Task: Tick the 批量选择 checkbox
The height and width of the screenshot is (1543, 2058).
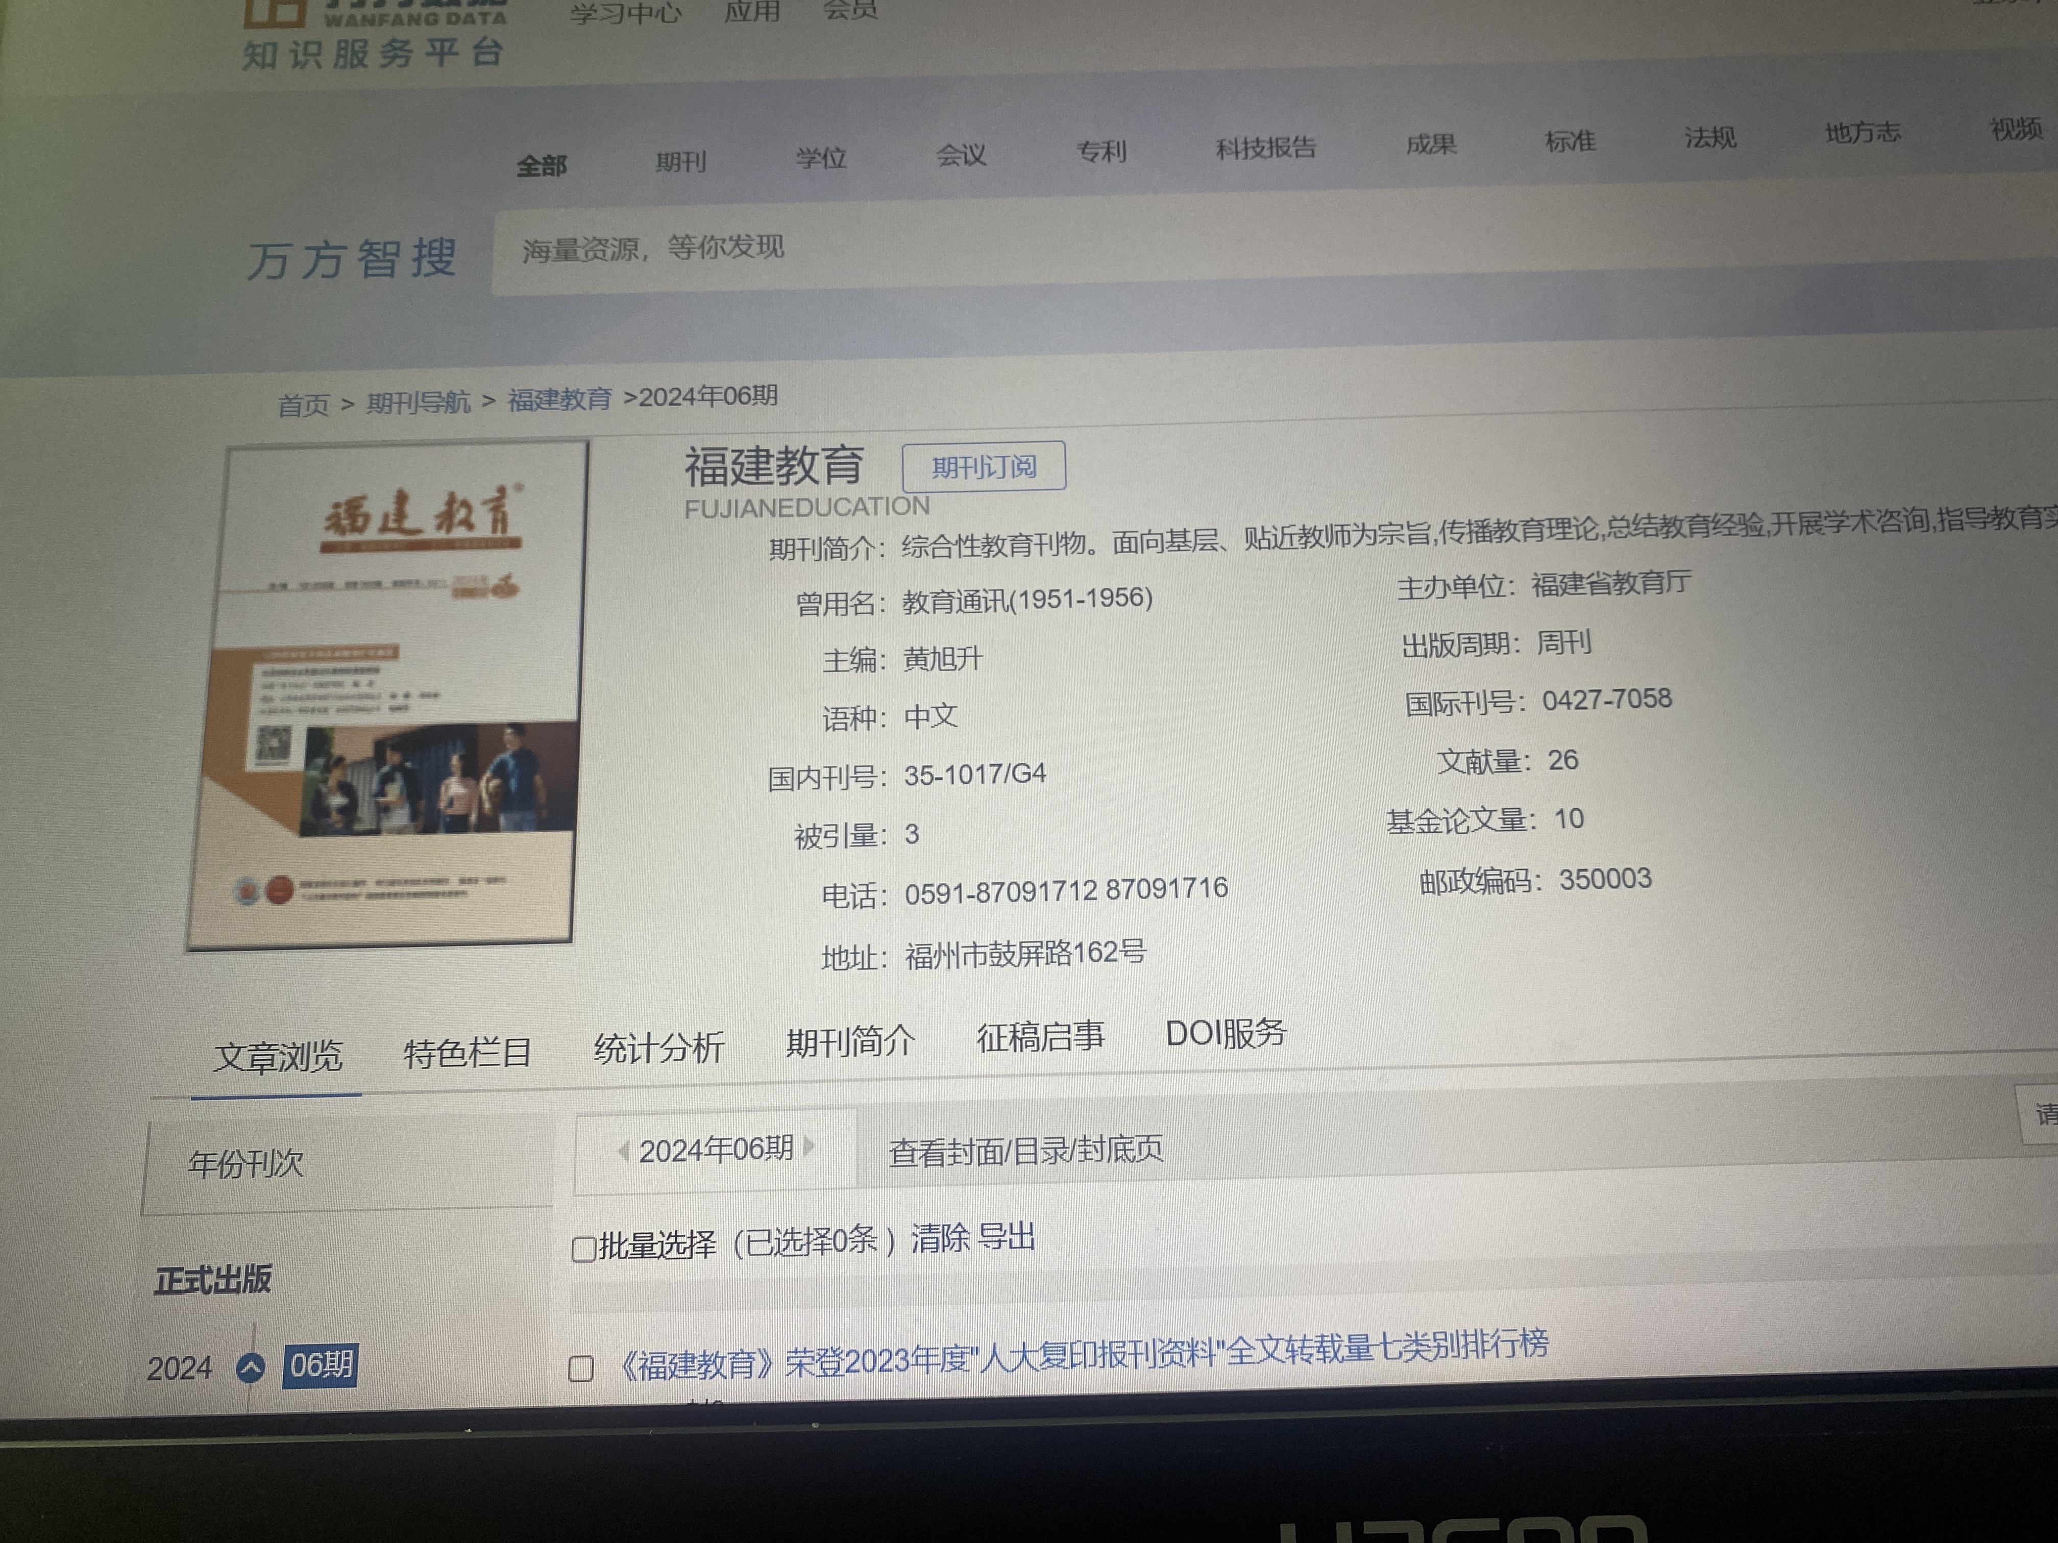Action: click(x=583, y=1248)
